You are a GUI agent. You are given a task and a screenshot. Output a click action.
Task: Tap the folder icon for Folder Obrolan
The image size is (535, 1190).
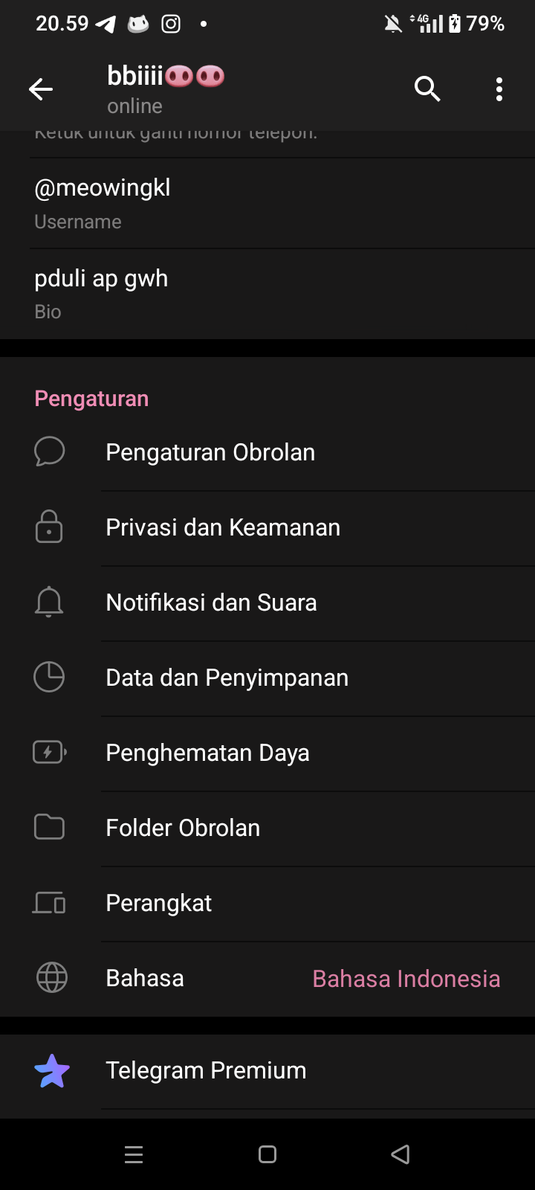click(49, 827)
